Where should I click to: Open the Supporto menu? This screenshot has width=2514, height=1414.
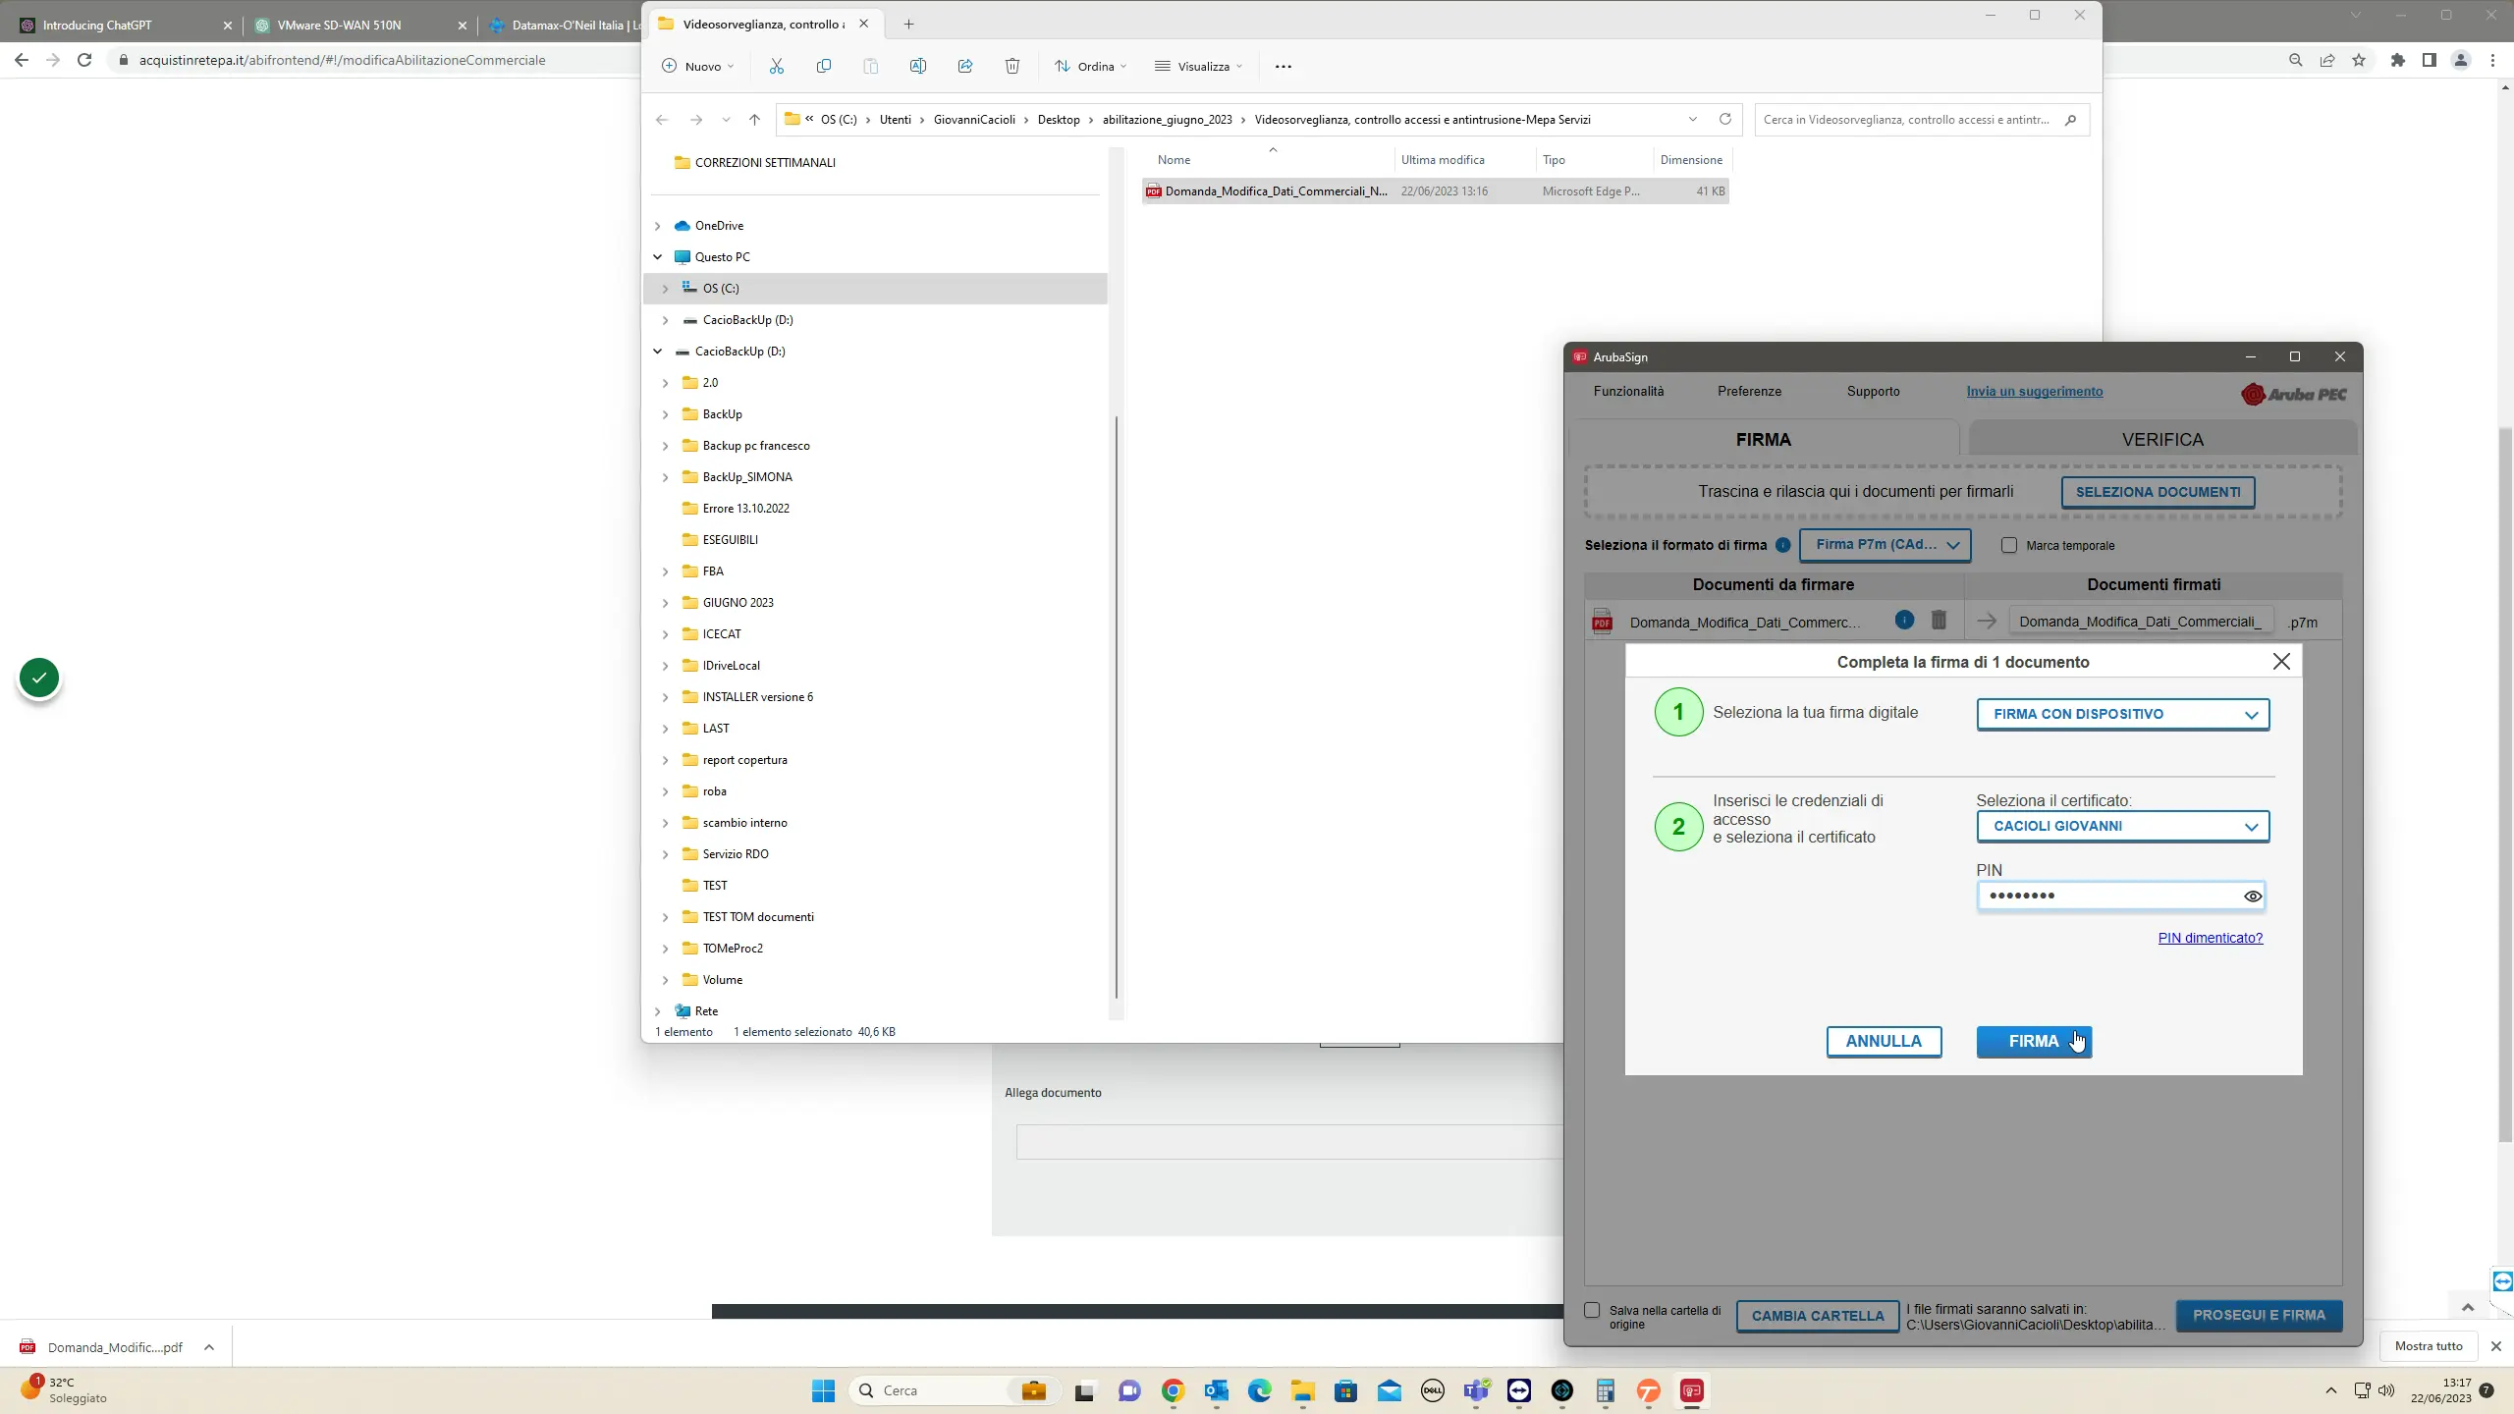coord(1873,391)
